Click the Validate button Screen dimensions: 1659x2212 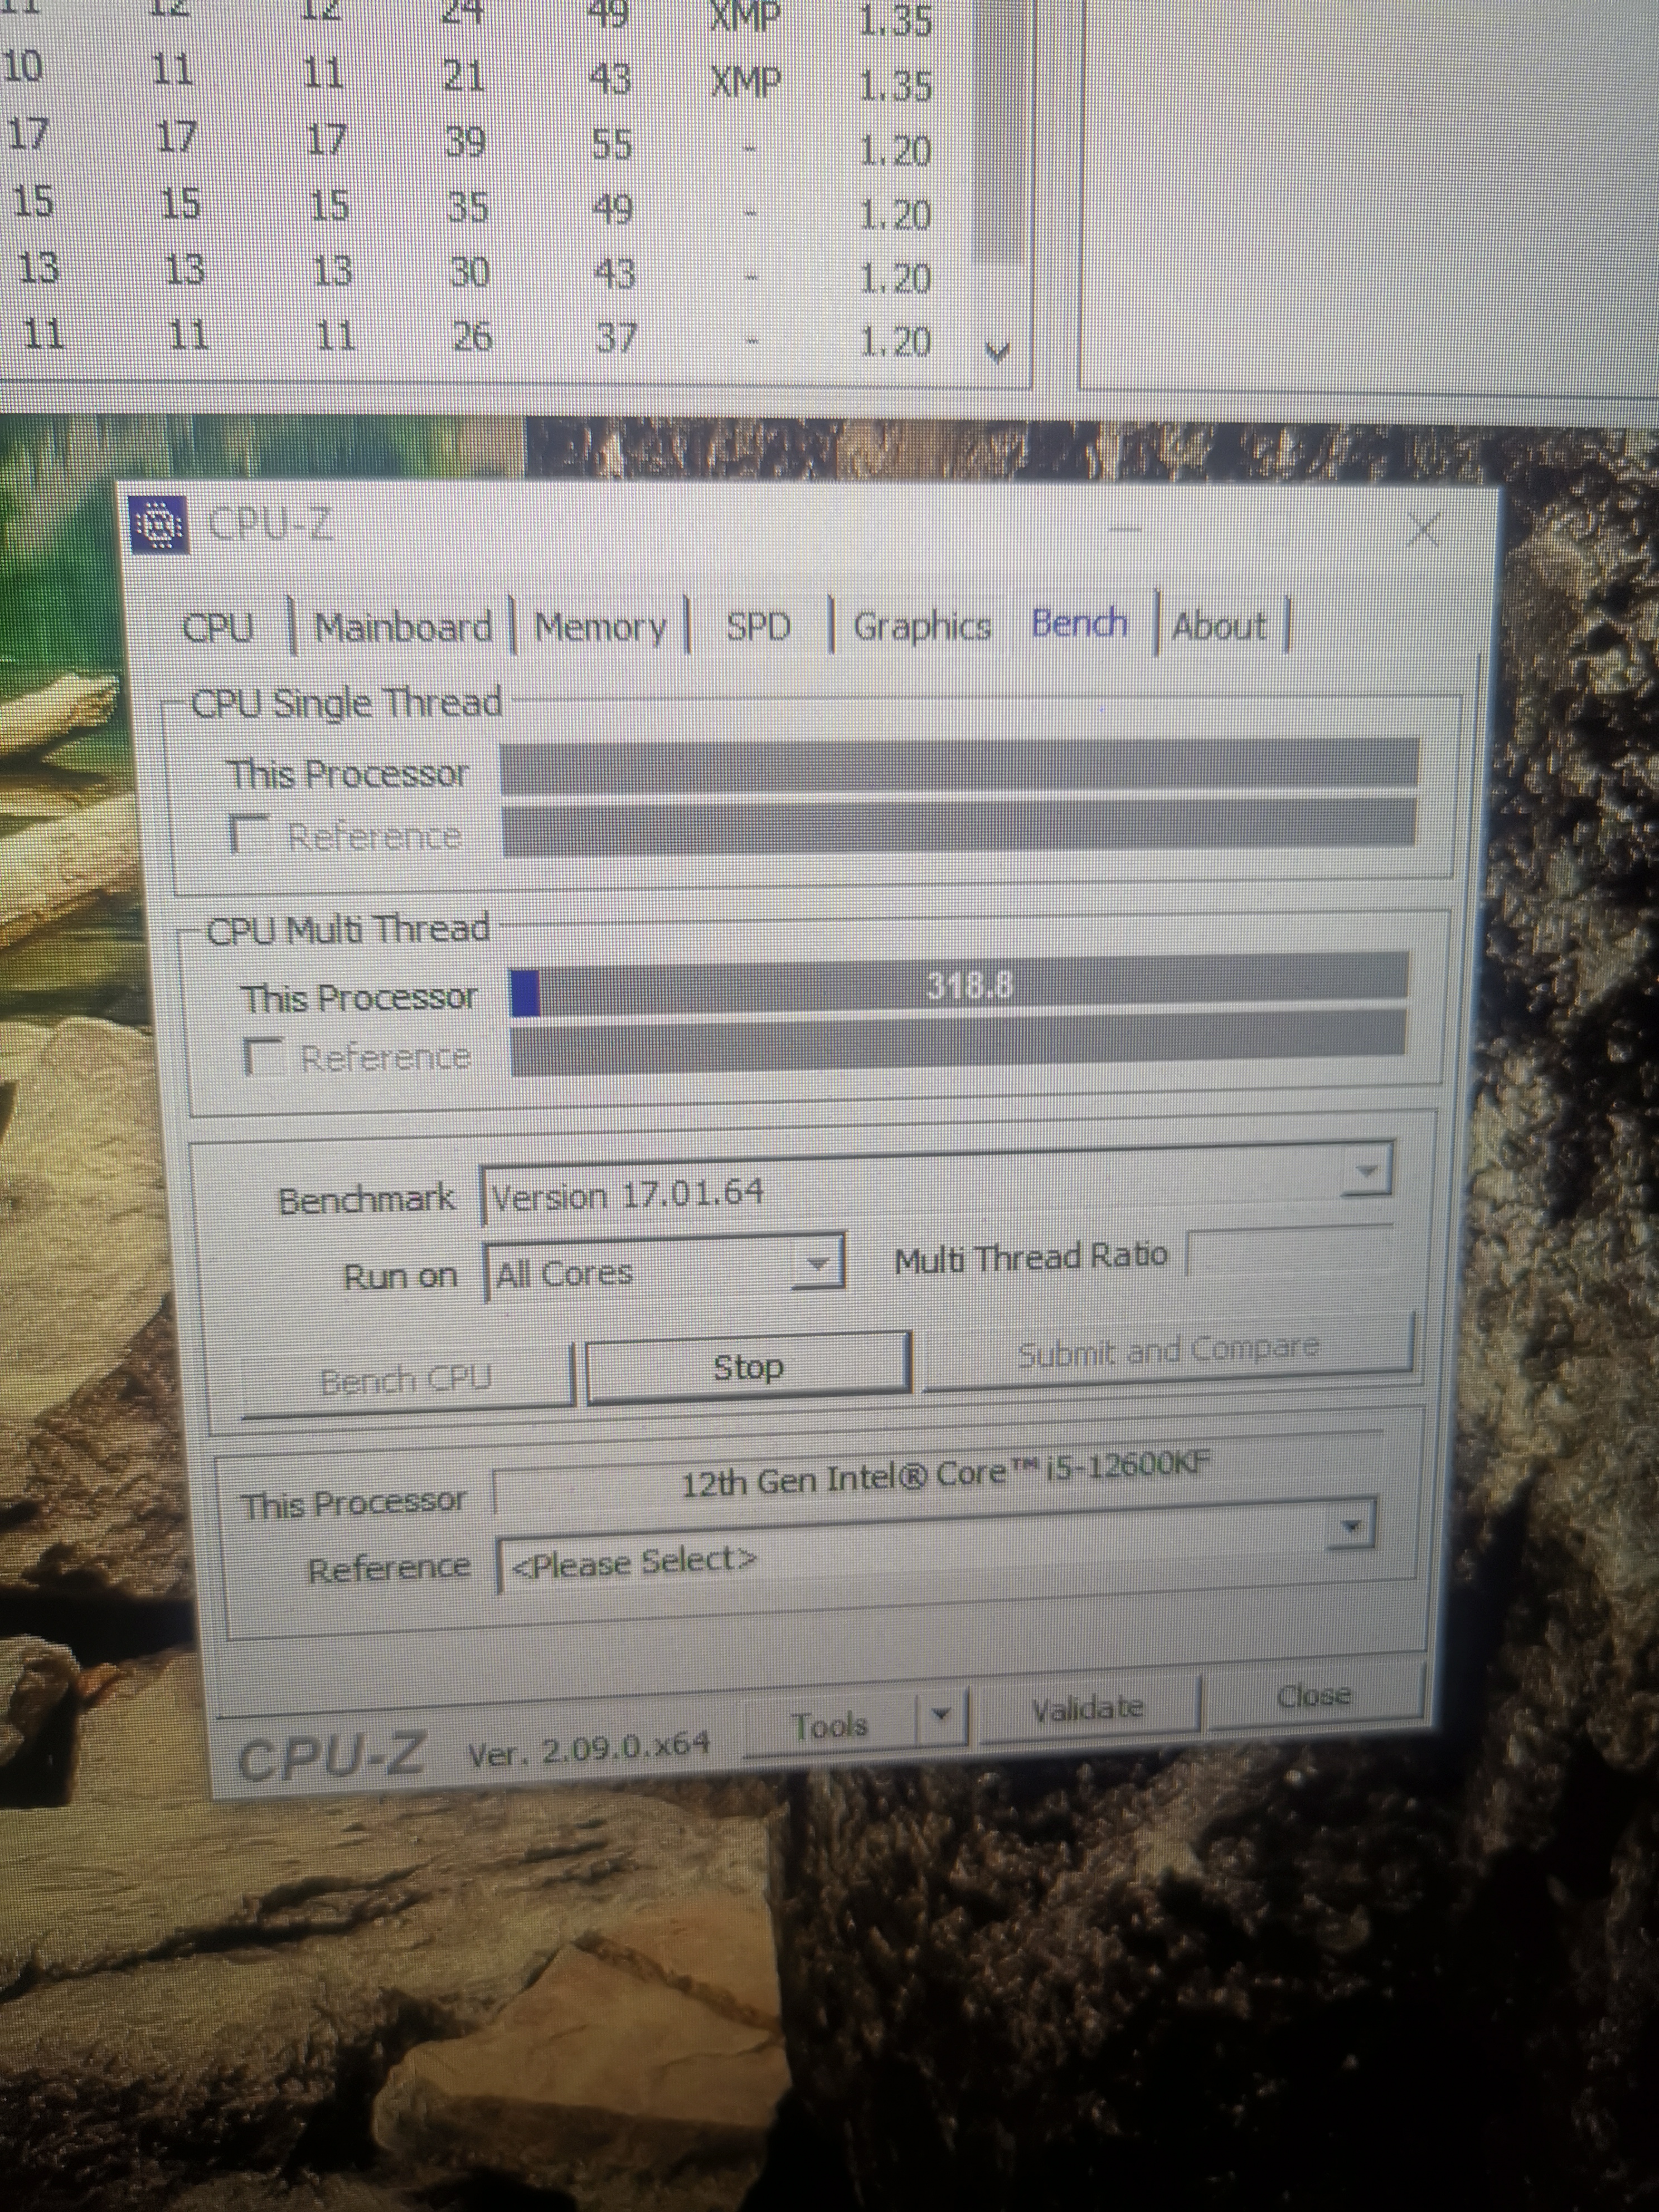tap(1087, 1708)
